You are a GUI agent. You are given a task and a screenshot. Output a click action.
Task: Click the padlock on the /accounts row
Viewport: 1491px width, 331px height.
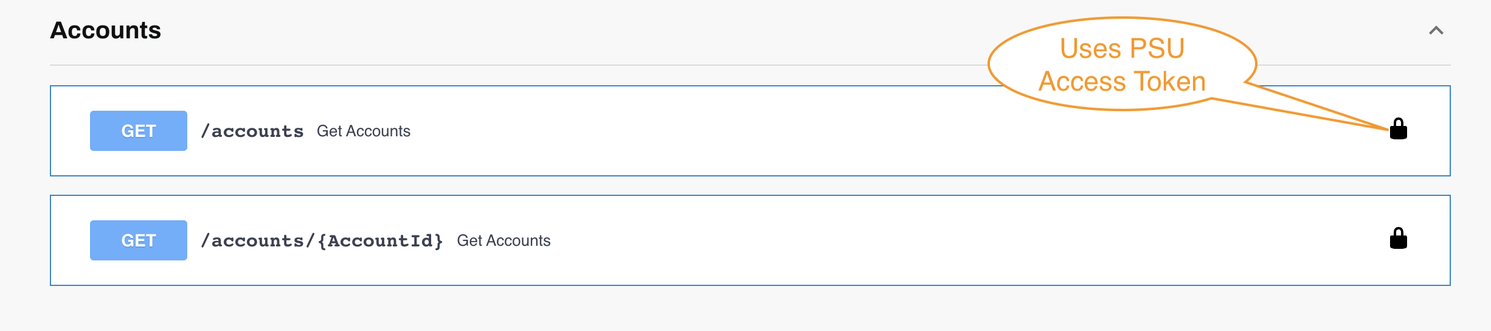[1399, 129]
